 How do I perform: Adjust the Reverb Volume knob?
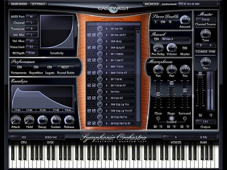[x=172, y=48]
